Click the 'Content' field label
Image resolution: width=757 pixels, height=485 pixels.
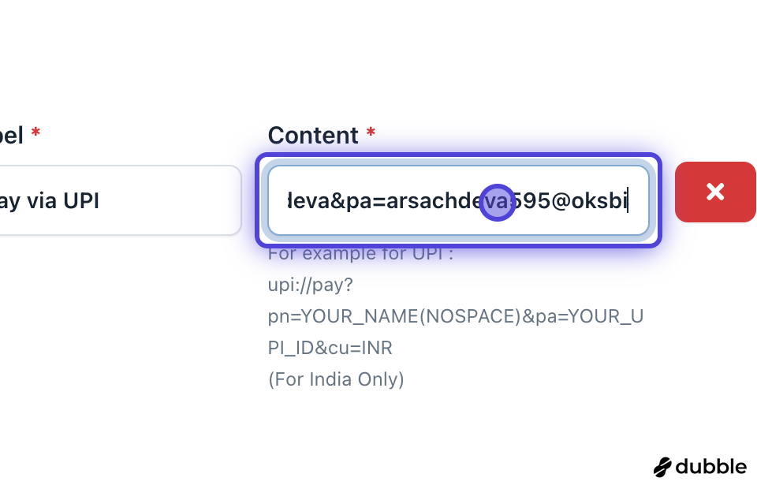(313, 136)
